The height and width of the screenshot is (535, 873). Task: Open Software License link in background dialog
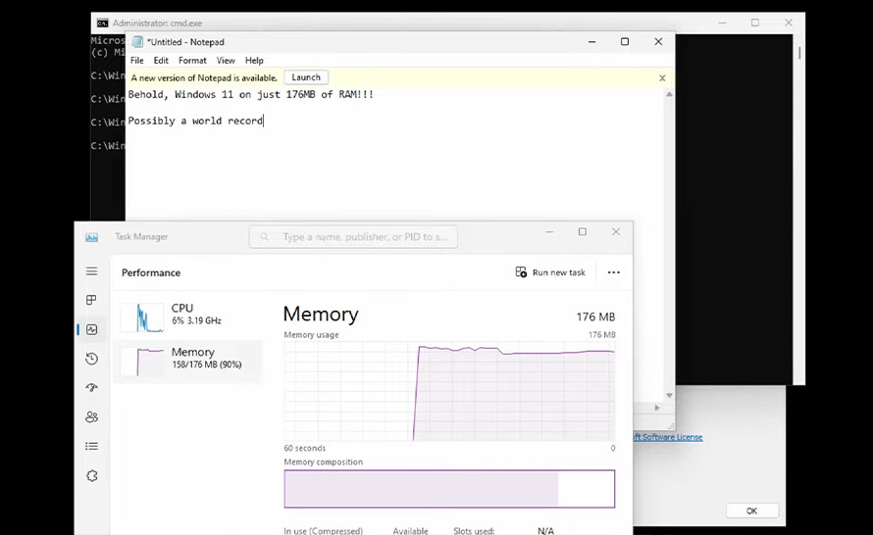coord(668,437)
